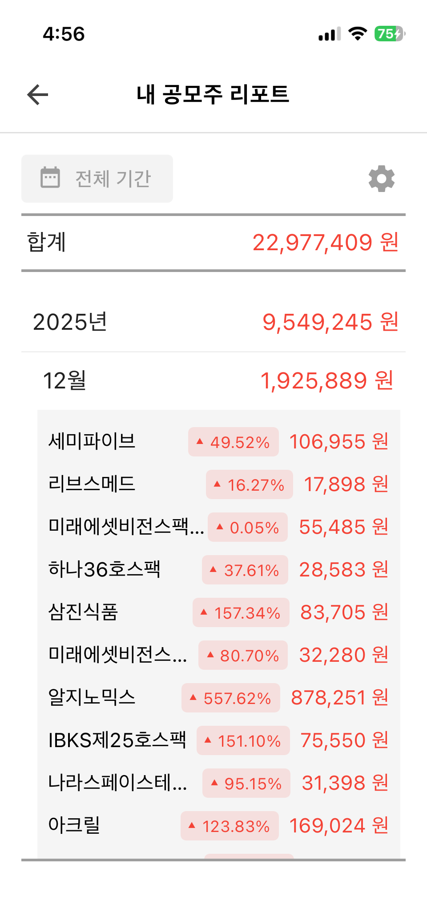Screen dimensions: 427x924
Task: Open the 전체 기간 period selector
Action: (97, 179)
